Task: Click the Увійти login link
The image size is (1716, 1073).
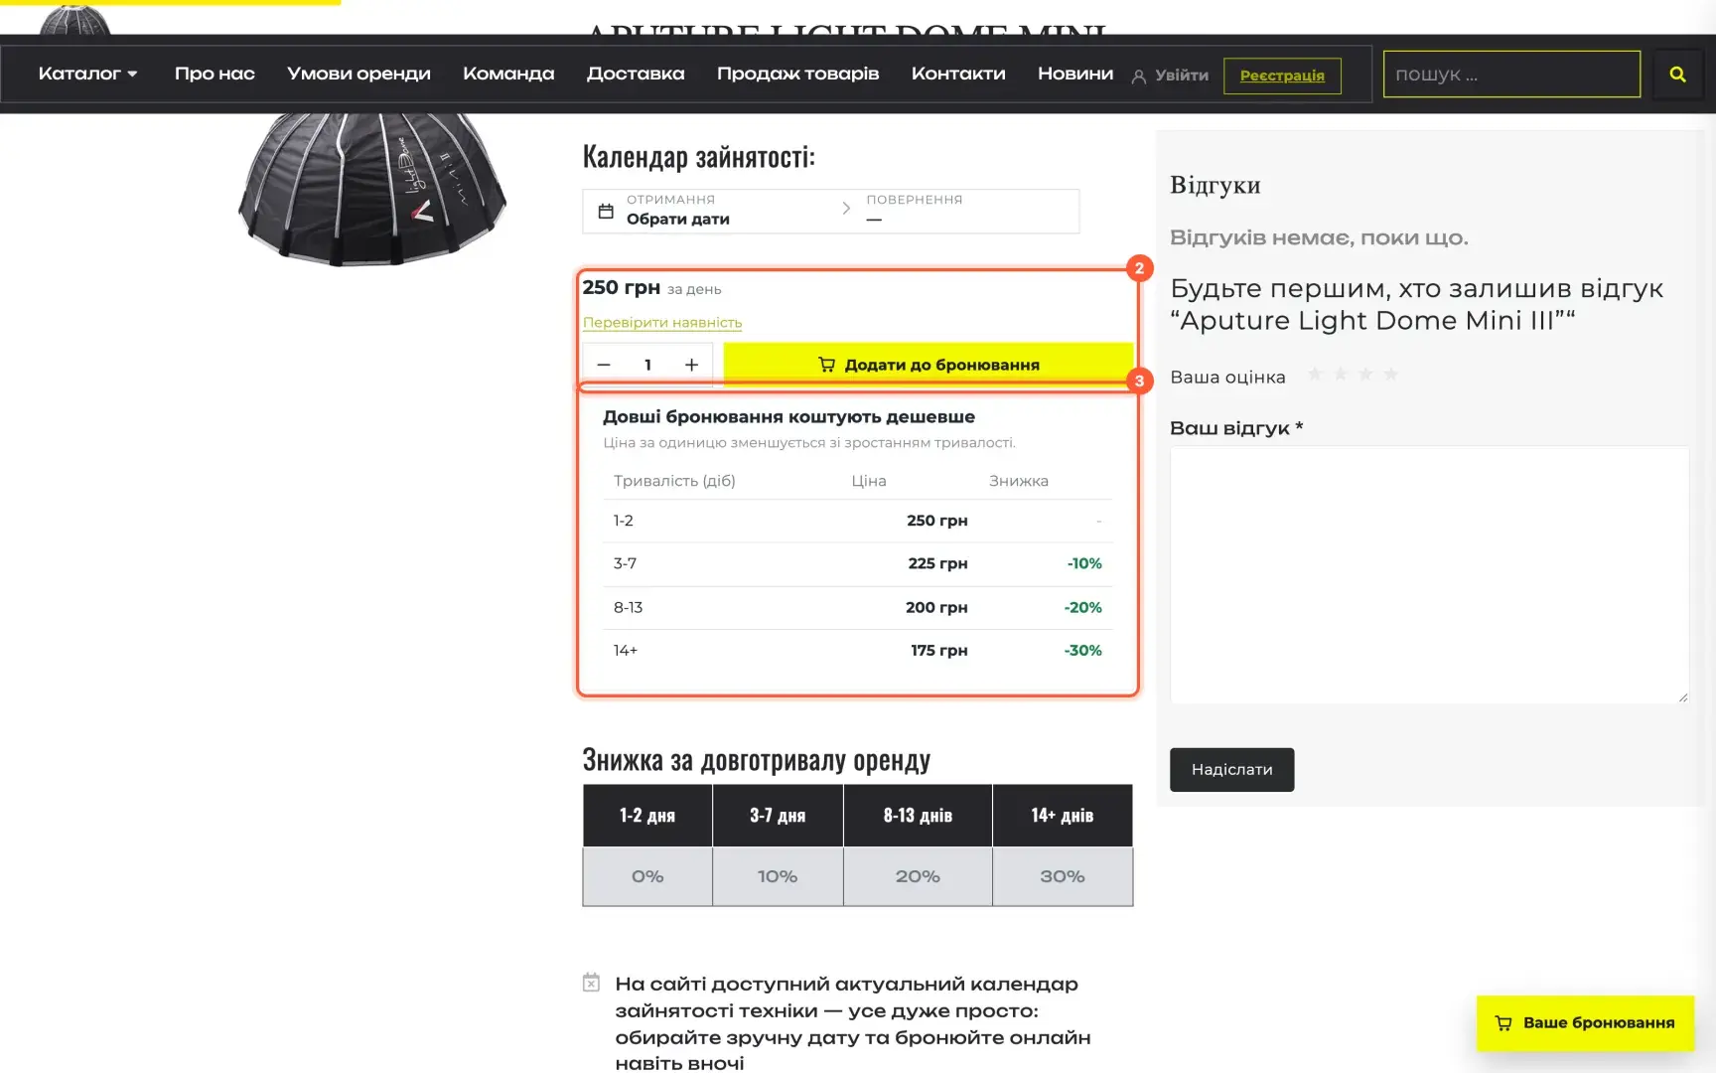Action: click(x=1182, y=76)
